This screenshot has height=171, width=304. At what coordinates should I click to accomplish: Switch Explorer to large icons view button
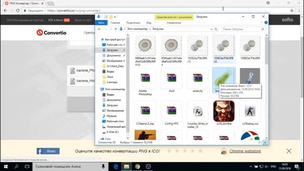[x=265, y=142]
